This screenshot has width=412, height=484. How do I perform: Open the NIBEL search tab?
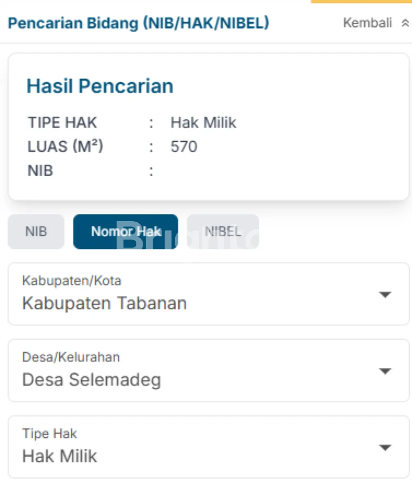click(x=223, y=231)
